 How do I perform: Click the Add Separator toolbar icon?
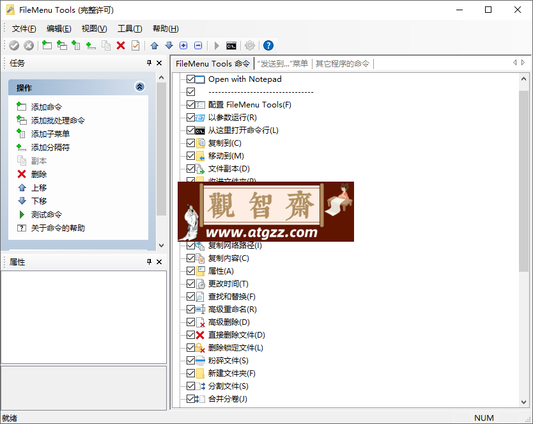pyautogui.click(x=91, y=45)
